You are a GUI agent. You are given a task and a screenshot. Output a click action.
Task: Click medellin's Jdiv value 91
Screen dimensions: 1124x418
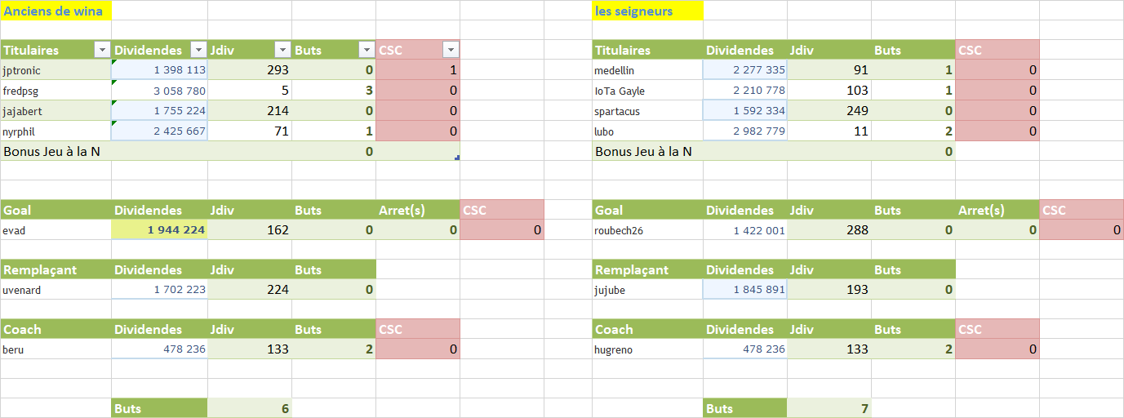[829, 70]
